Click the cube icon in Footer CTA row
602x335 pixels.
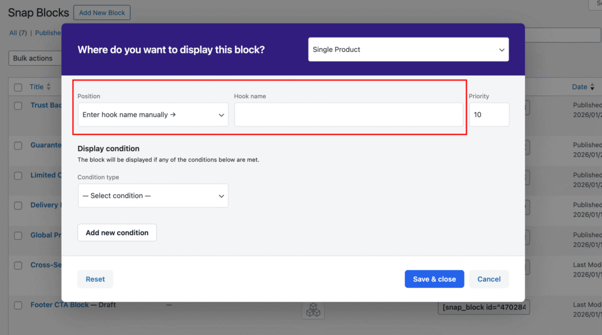(x=313, y=310)
